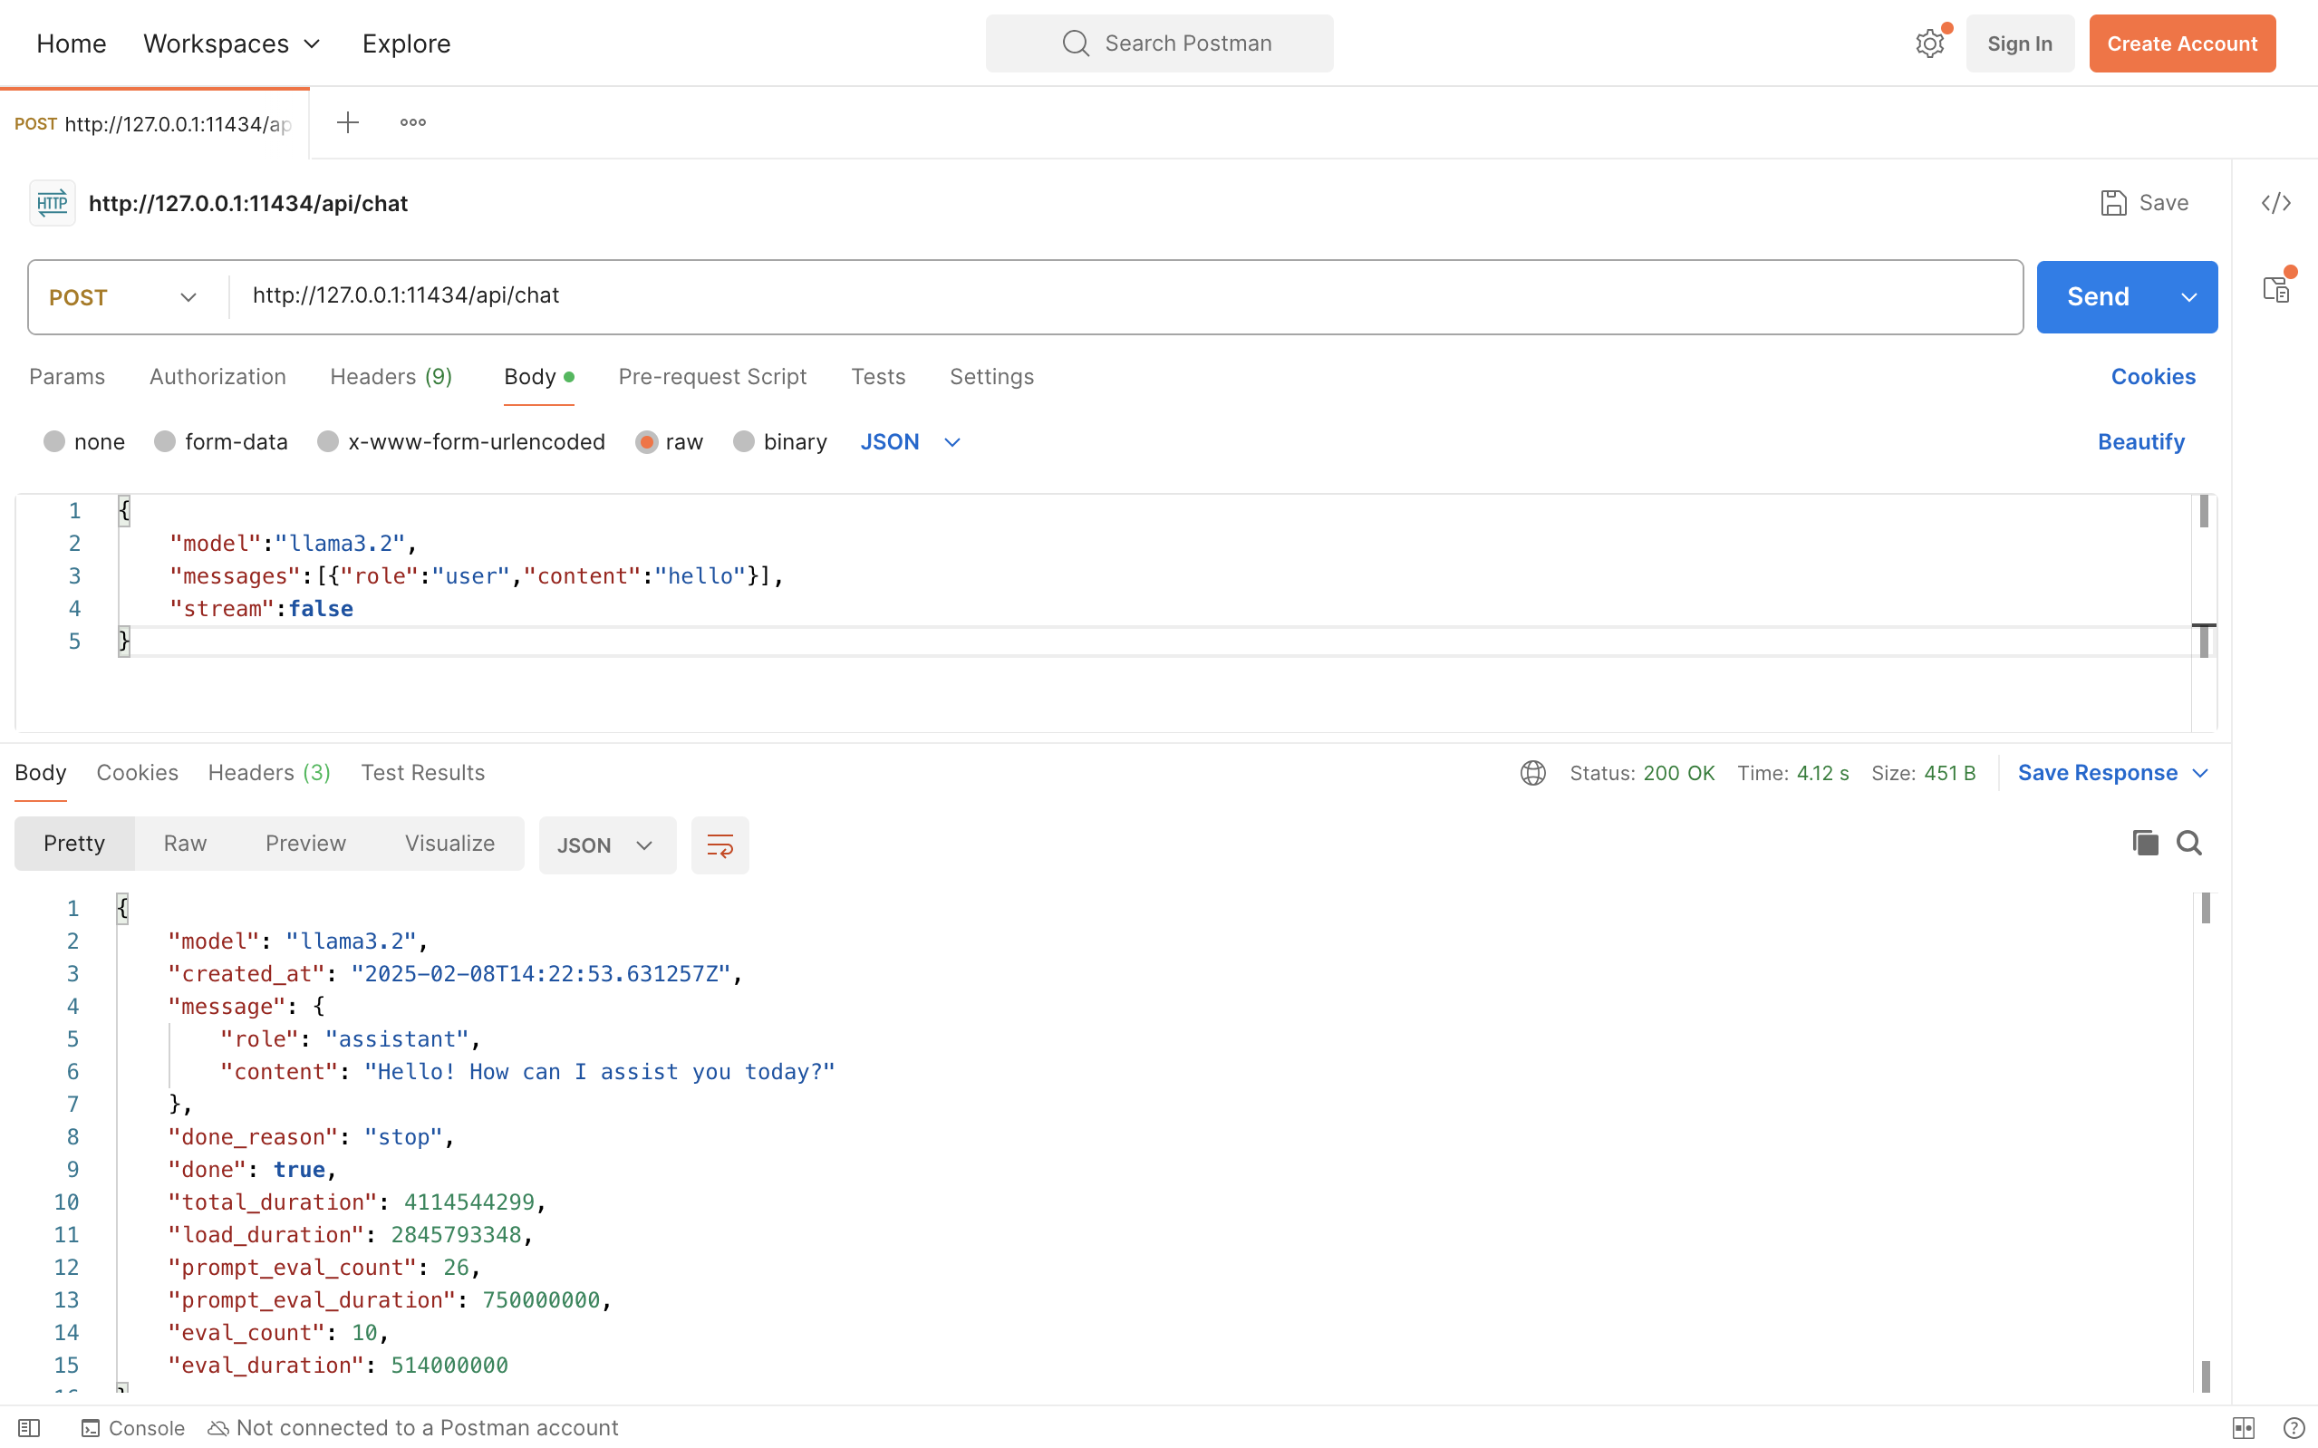2318x1448 pixels.
Task: Click the request body editor scrollbar
Action: point(2203,613)
